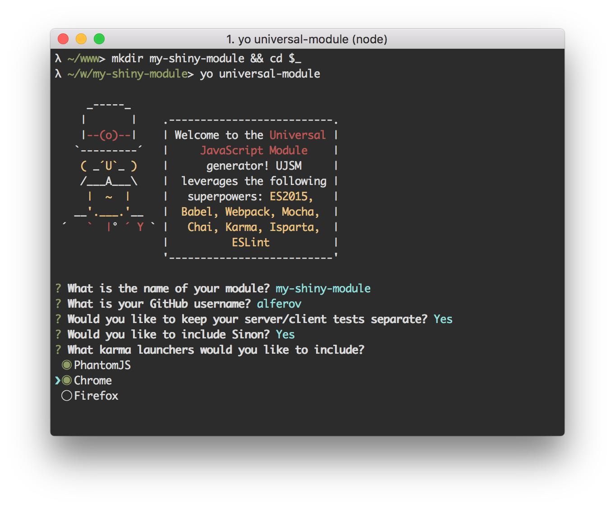
Task: Click the 'mkdir my-shiny-module && cd $_' command
Action: 207,59
